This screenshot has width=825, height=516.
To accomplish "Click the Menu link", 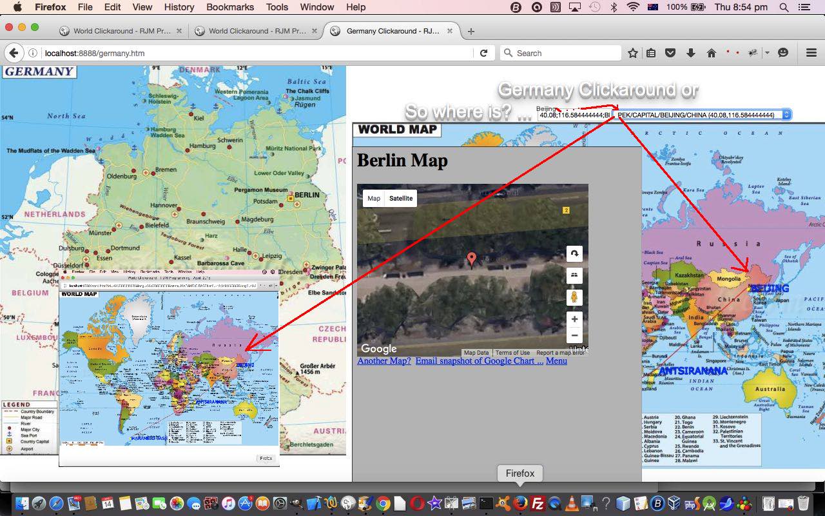I will pyautogui.click(x=556, y=361).
